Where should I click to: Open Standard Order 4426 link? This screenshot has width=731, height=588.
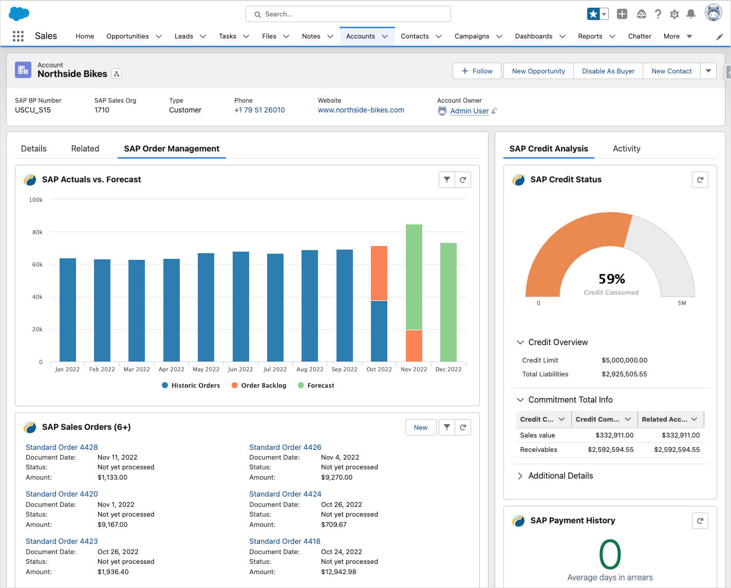pos(285,447)
